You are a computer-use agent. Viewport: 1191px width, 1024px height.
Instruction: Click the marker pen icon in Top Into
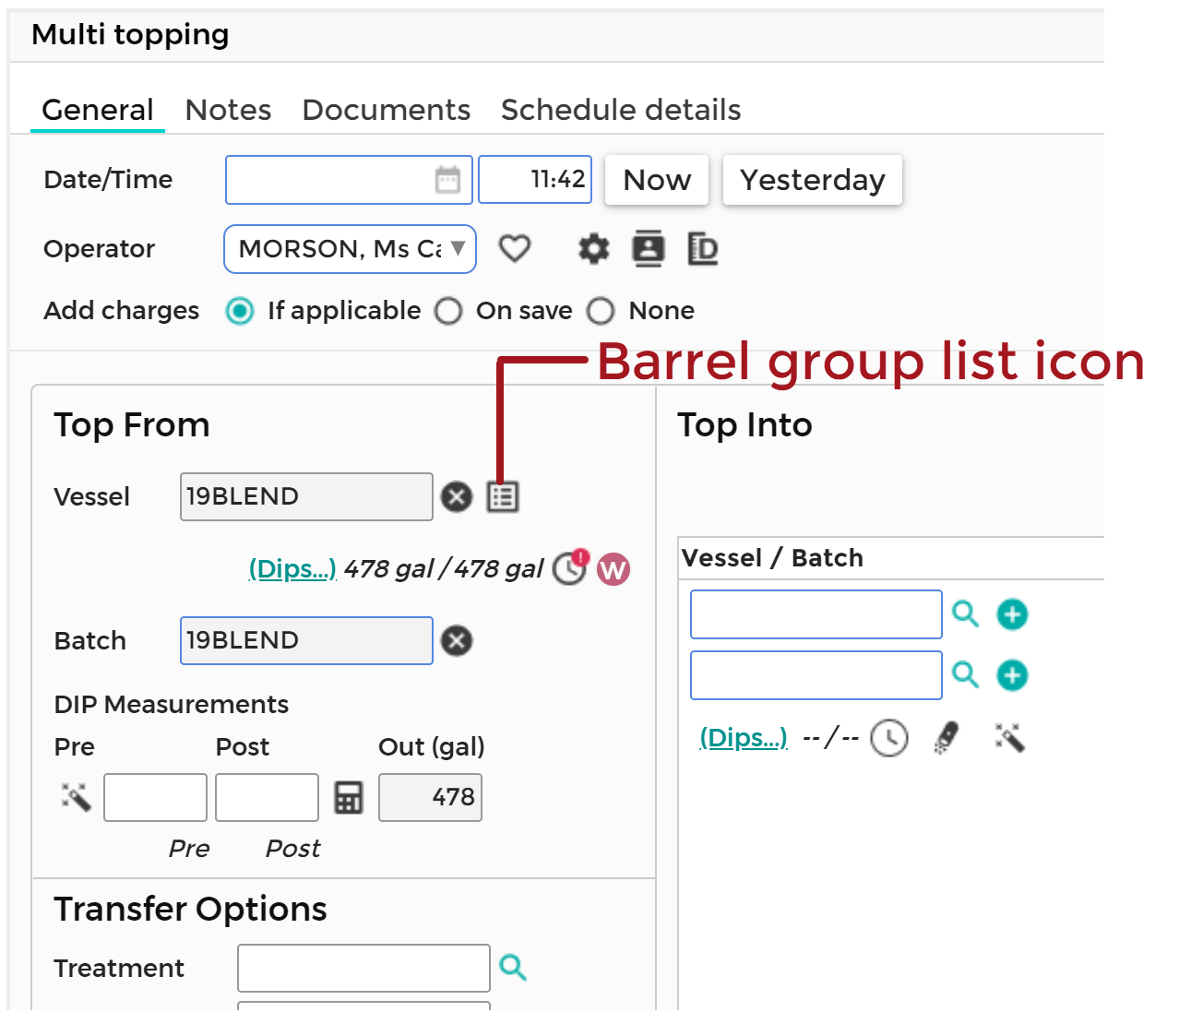coord(947,738)
